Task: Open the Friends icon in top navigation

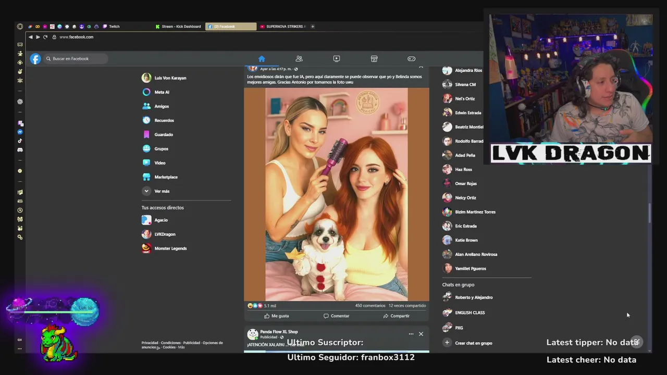Action: tap(299, 59)
